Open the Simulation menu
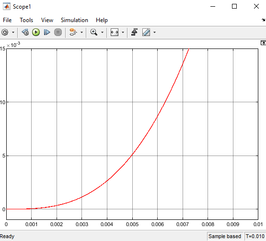 point(74,20)
